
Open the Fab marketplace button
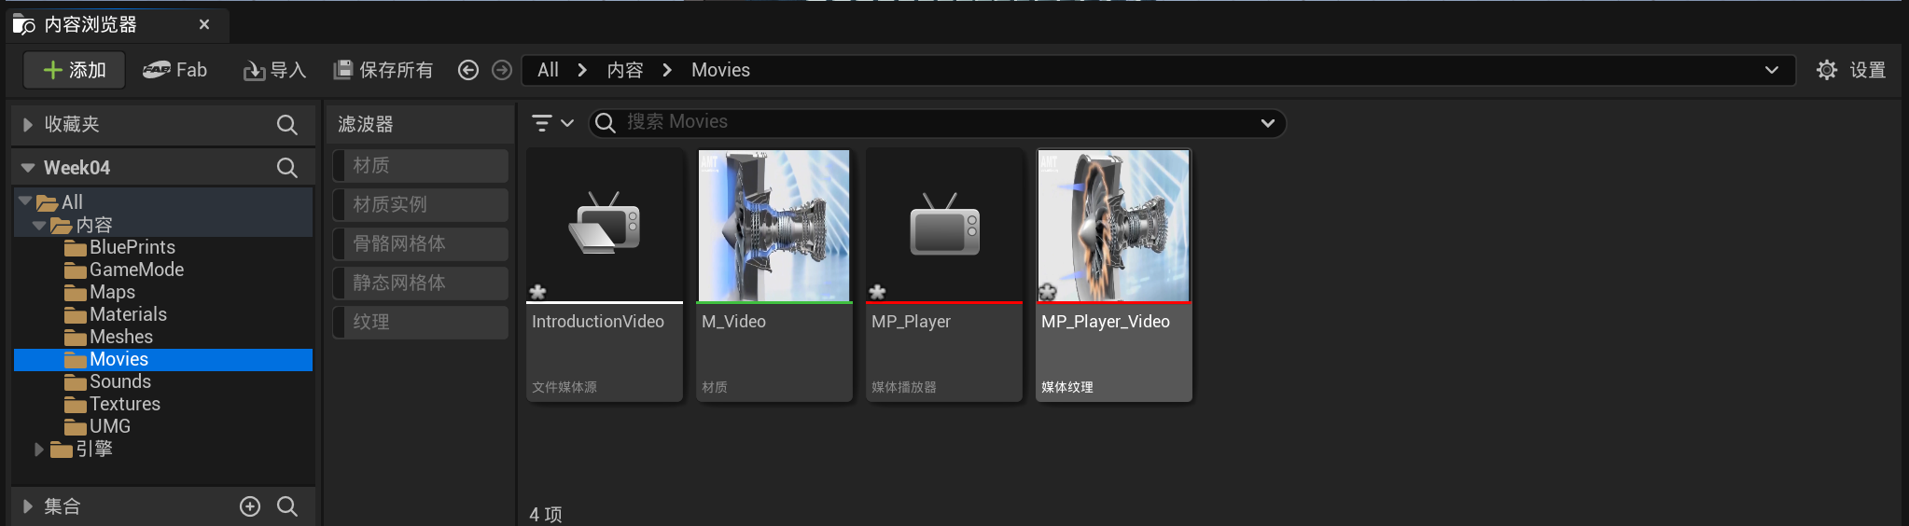tap(174, 70)
